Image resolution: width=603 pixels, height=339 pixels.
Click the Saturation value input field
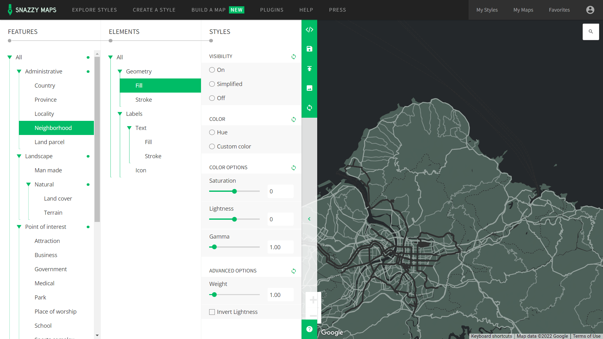coord(280,191)
